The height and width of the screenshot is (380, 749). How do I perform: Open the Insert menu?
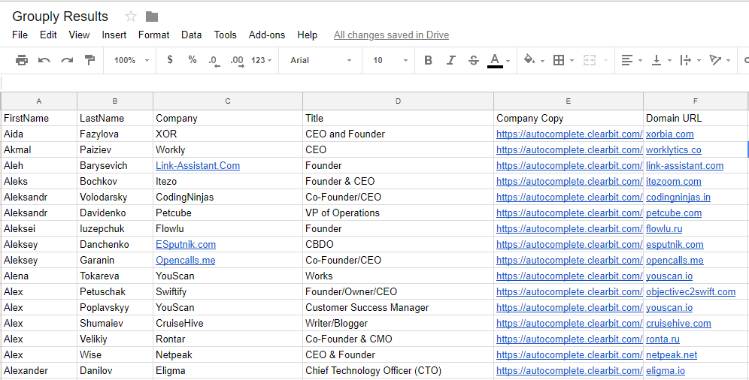pos(114,35)
